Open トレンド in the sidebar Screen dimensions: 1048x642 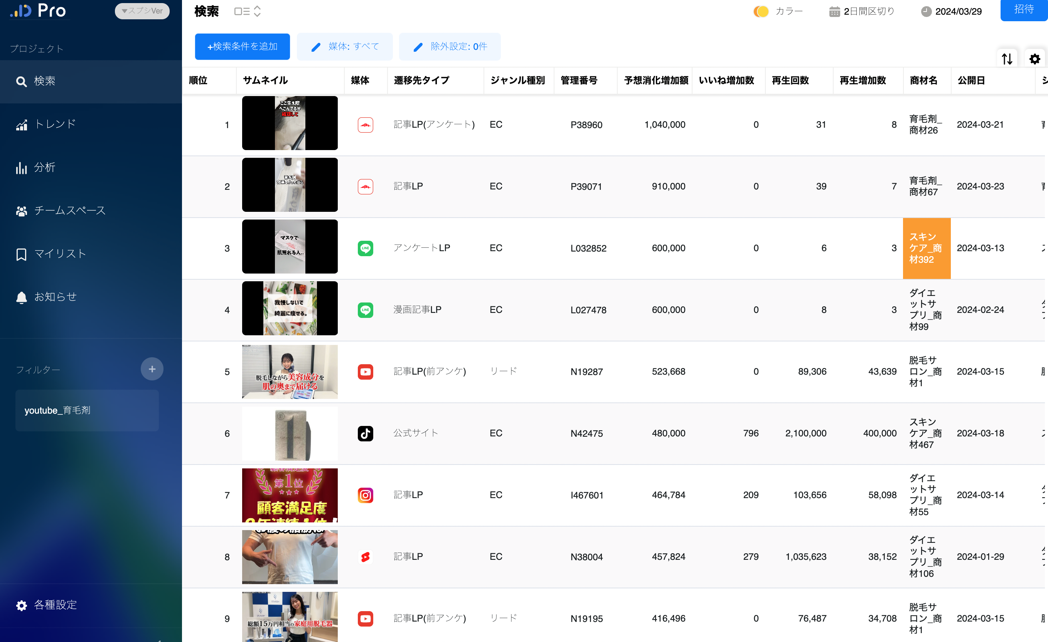coord(55,124)
